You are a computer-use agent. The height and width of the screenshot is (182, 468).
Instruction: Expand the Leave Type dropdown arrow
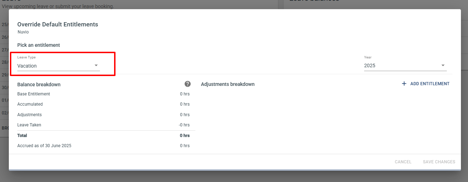96,65
